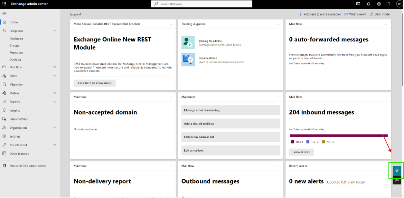Open the RC account avatar

pyautogui.click(x=400, y=4)
